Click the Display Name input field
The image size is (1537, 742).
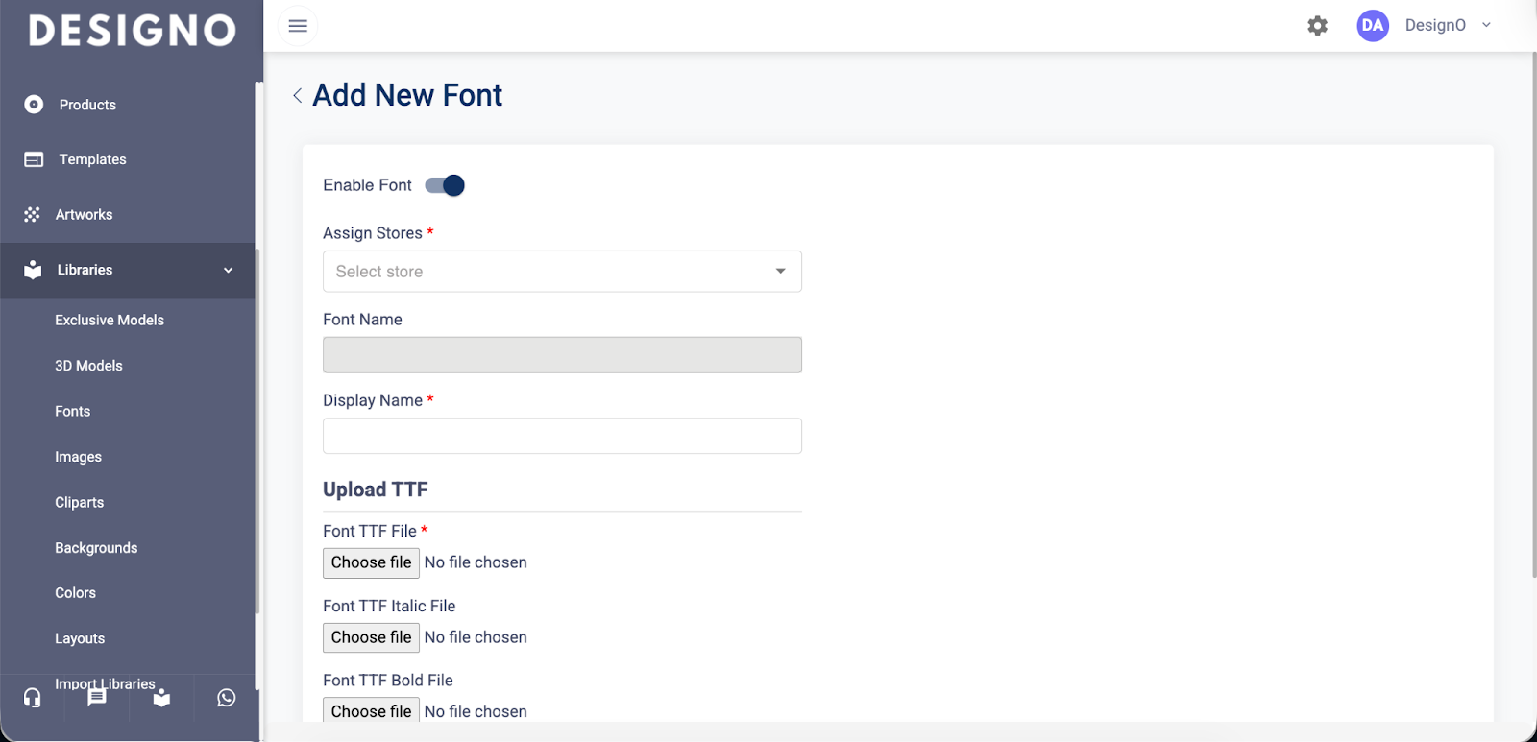562,436
